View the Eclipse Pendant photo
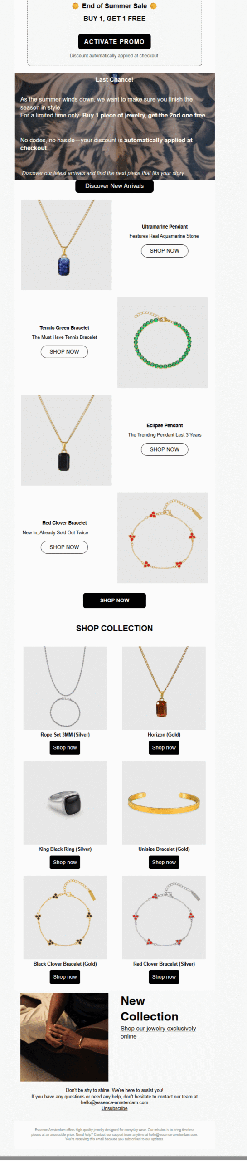The height and width of the screenshot is (1161, 247). [x=66, y=440]
